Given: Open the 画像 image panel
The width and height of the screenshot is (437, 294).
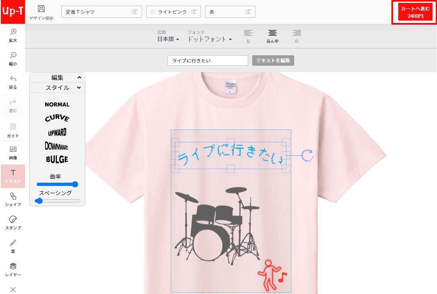Looking at the screenshot, I should pyautogui.click(x=13, y=152).
